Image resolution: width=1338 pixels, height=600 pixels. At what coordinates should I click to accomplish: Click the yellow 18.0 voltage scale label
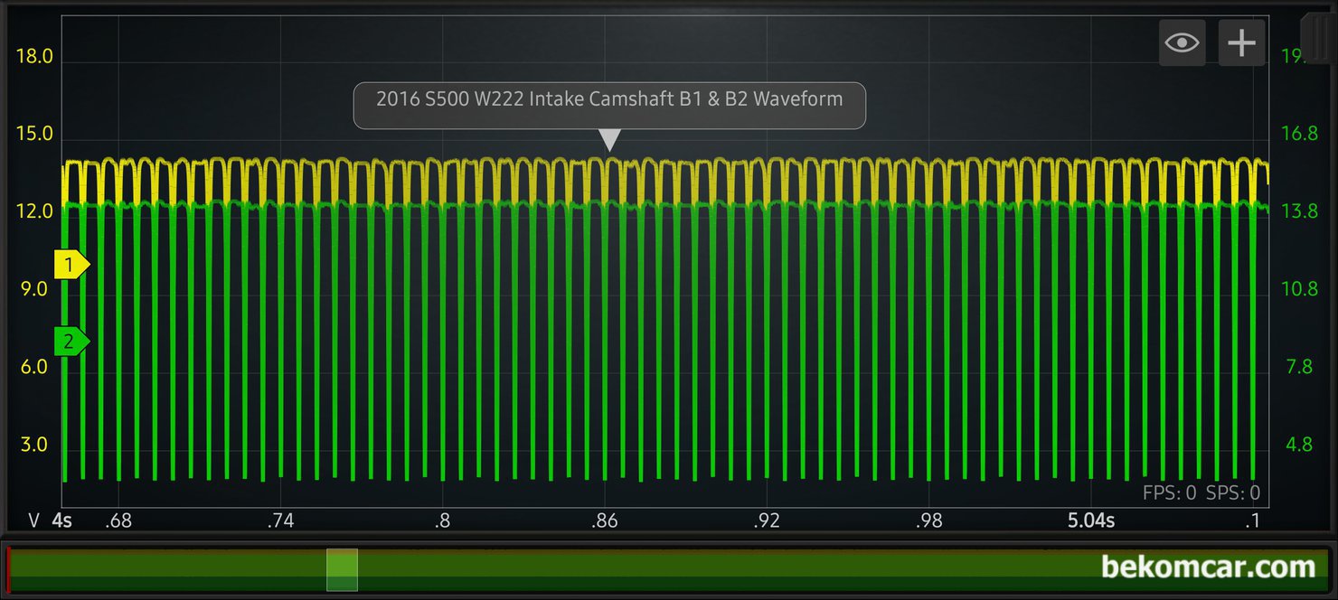click(34, 57)
